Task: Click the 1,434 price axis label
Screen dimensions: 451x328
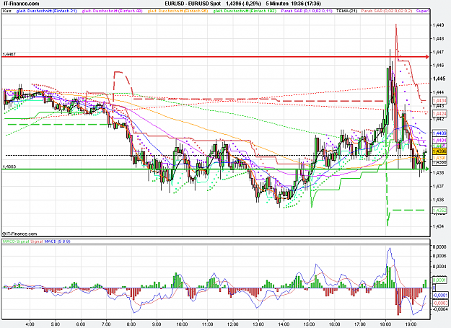Action: pyautogui.click(x=438, y=226)
